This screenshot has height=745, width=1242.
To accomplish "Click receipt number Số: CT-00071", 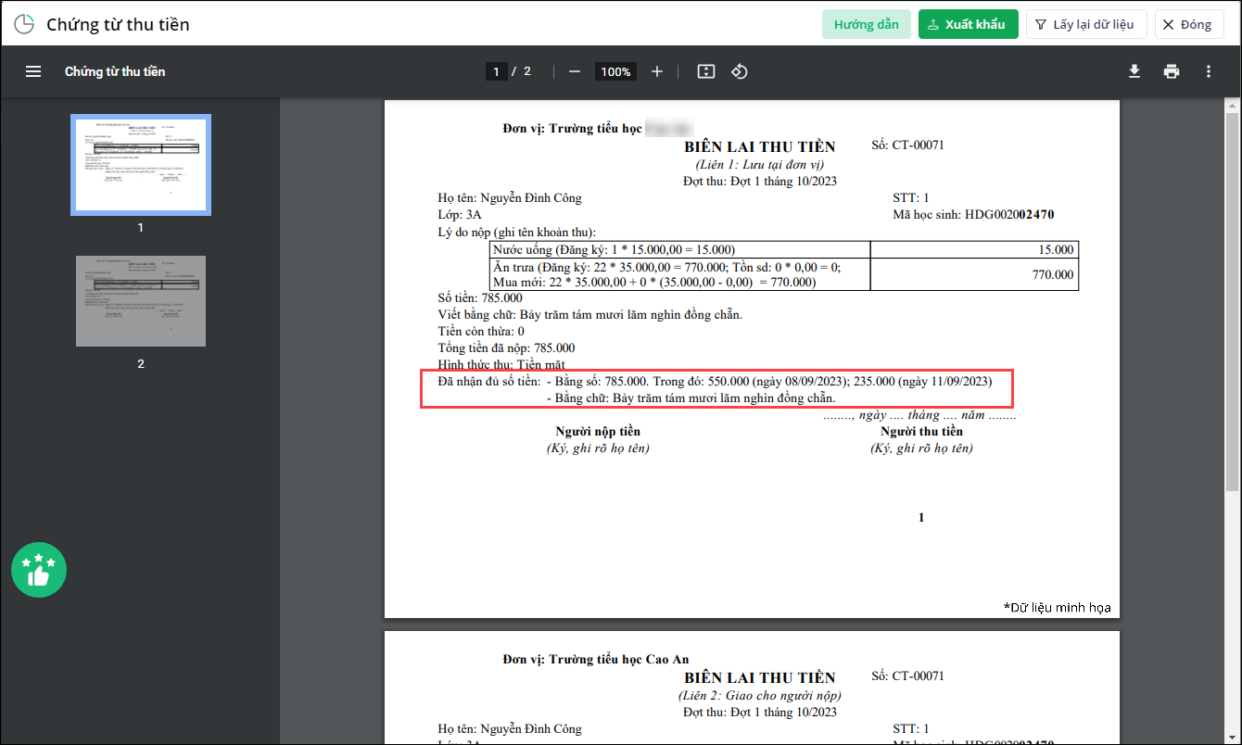I will 908,145.
